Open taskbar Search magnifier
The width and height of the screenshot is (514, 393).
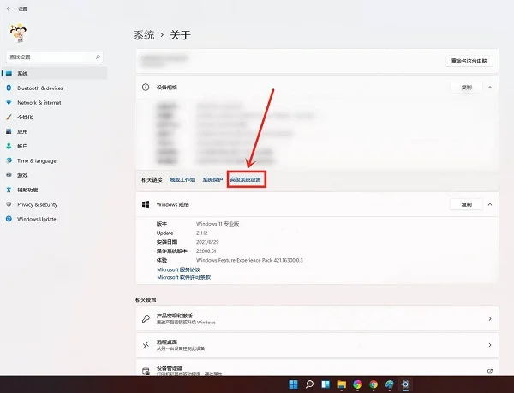pos(309,384)
